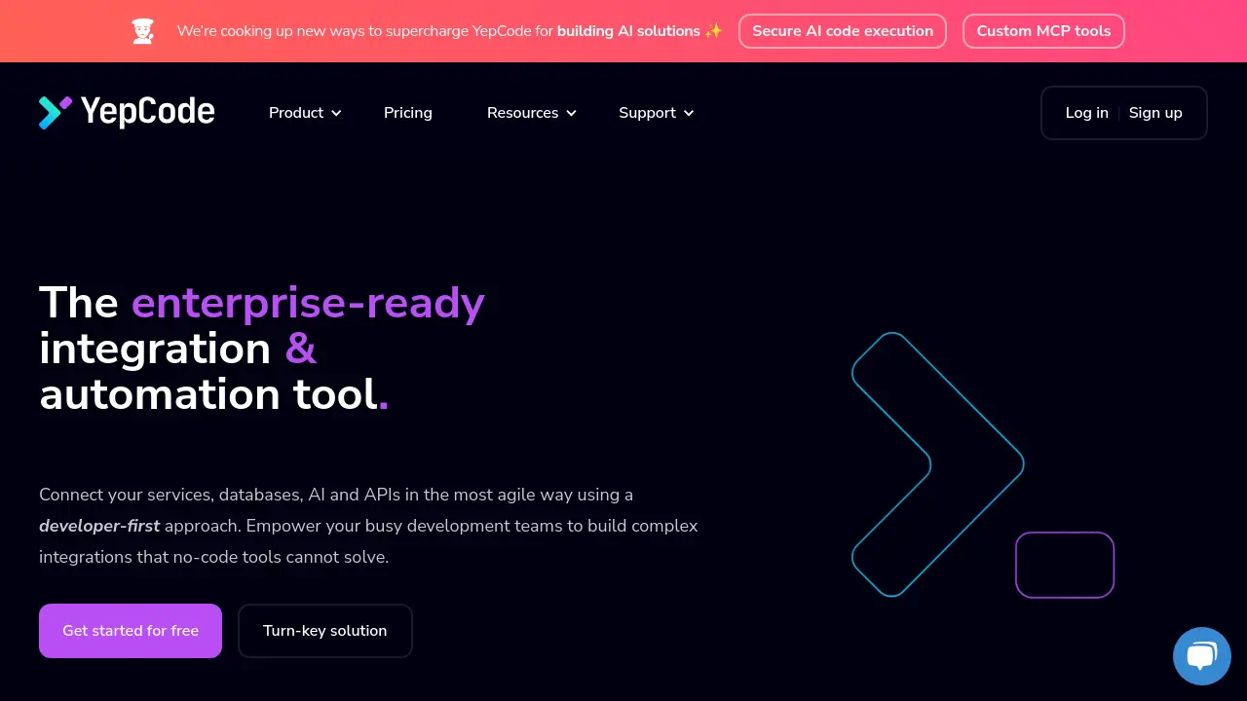Click the chef mascot icon in banner
Viewport: 1247px width, 701px height.
(143, 31)
